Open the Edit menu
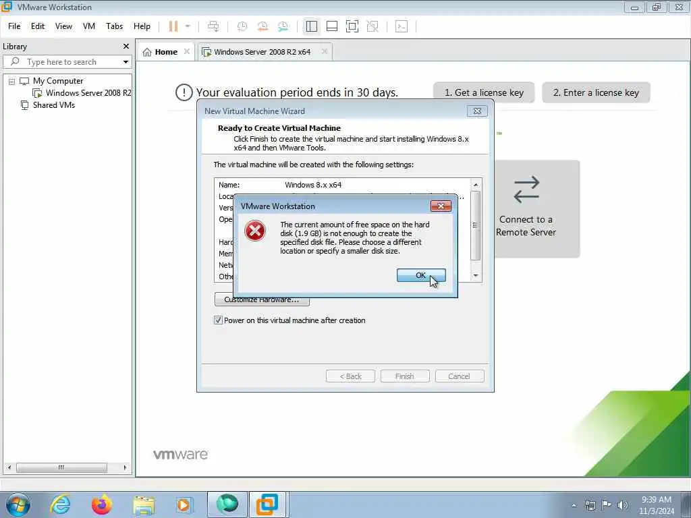This screenshot has height=518, width=691. coord(38,26)
